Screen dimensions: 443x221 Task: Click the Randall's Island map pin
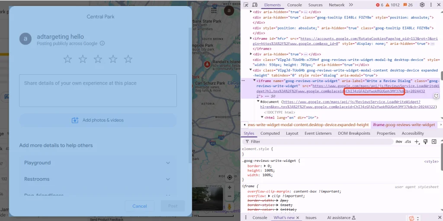click(207, 65)
